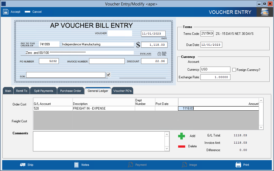The width and height of the screenshot is (274, 171).
Task: Switch to the Purchase Order tab
Action: [71, 91]
